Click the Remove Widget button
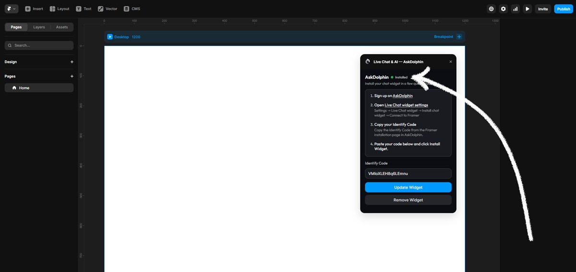 pos(408,200)
